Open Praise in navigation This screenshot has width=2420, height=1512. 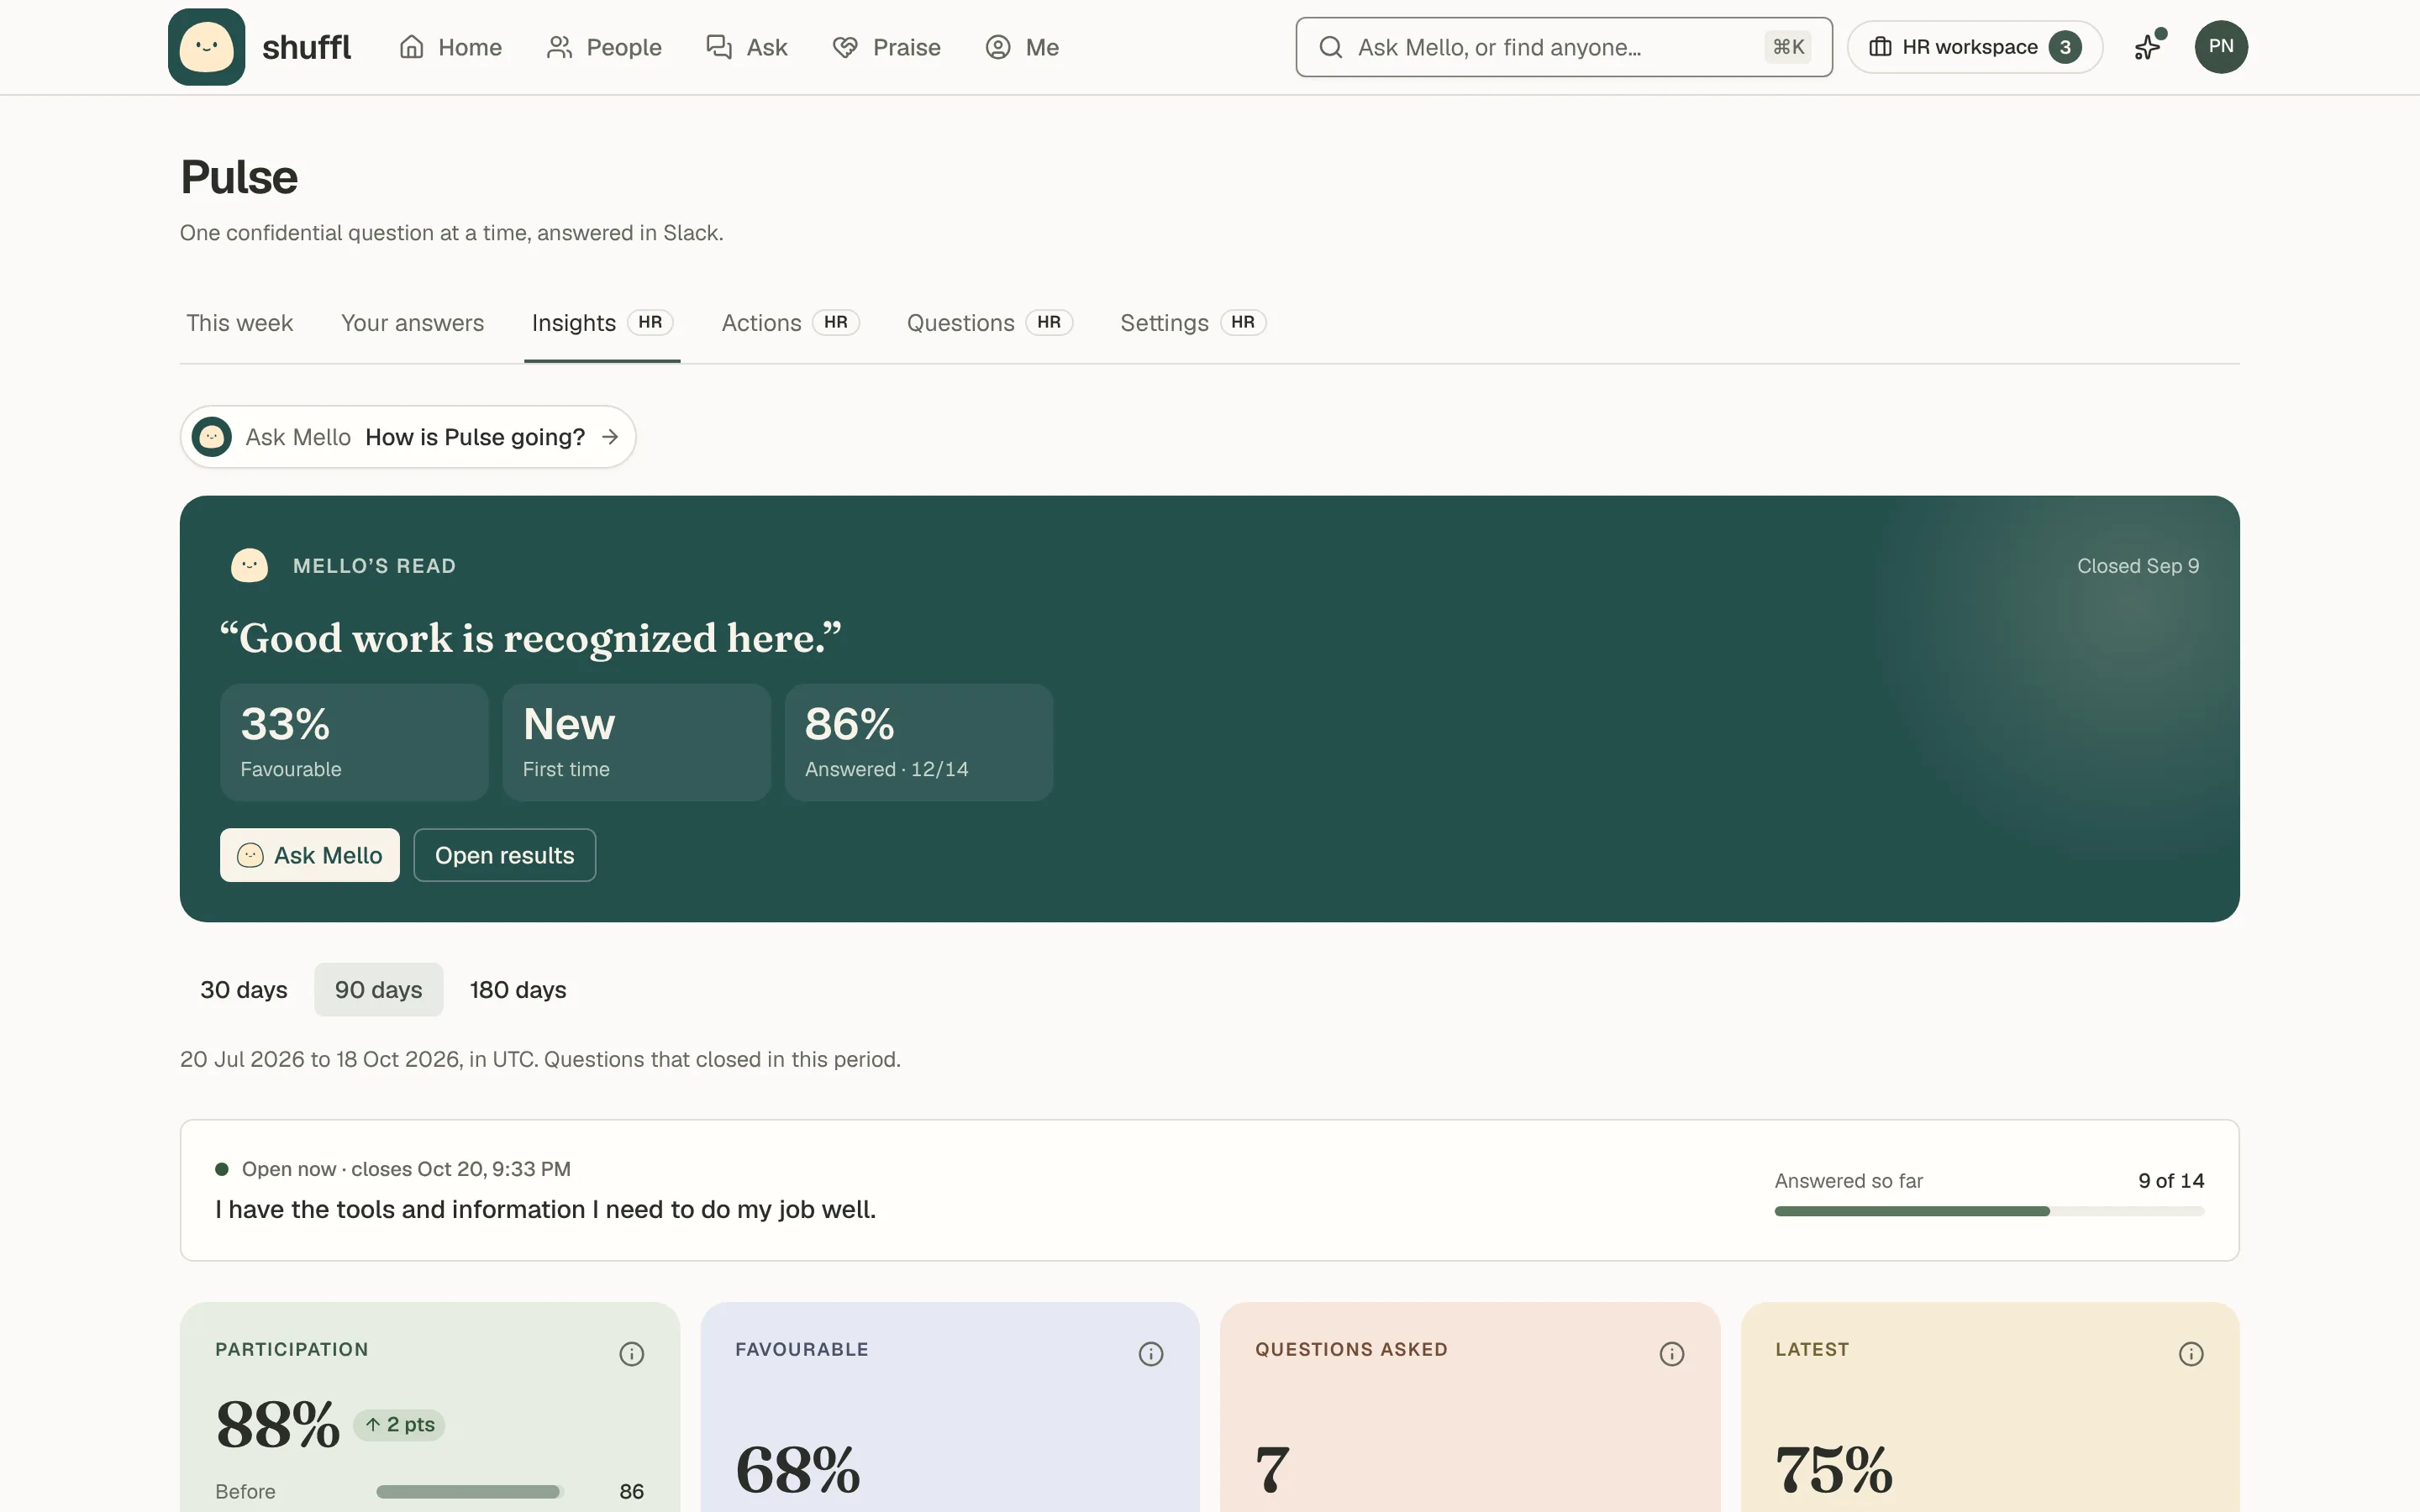[x=886, y=47]
